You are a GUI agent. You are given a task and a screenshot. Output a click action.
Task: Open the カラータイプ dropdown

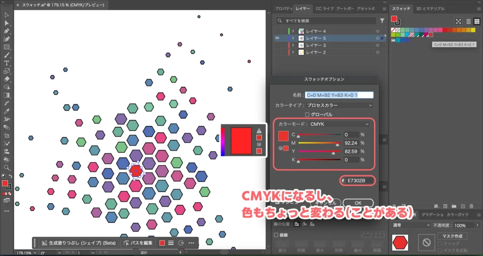pyautogui.click(x=339, y=105)
